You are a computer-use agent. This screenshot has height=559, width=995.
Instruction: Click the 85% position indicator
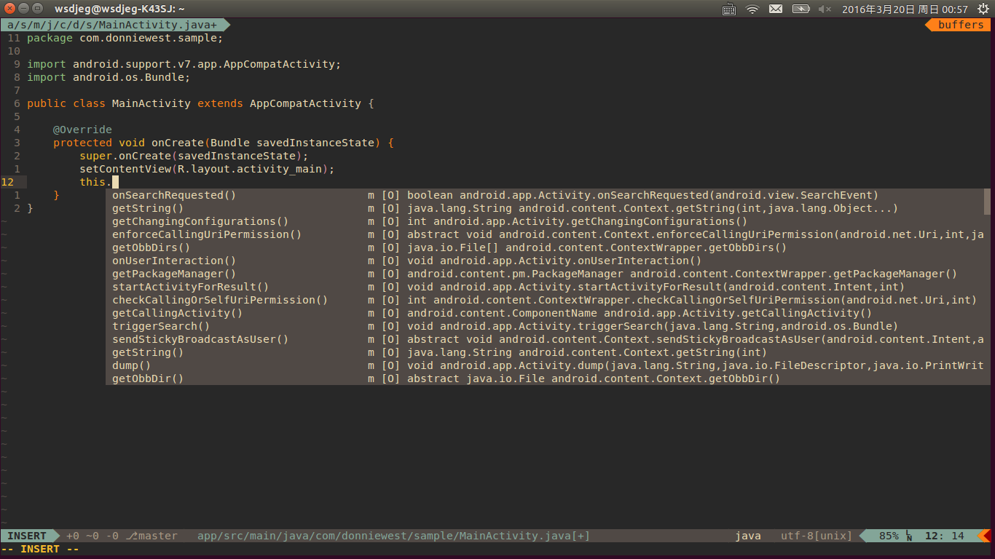point(889,536)
